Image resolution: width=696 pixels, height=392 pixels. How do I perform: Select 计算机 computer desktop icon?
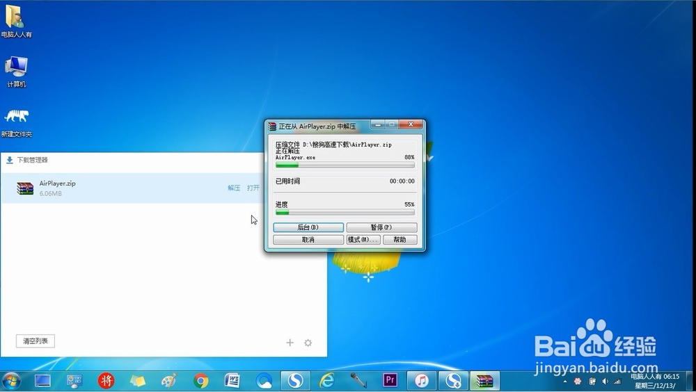[x=16, y=71]
